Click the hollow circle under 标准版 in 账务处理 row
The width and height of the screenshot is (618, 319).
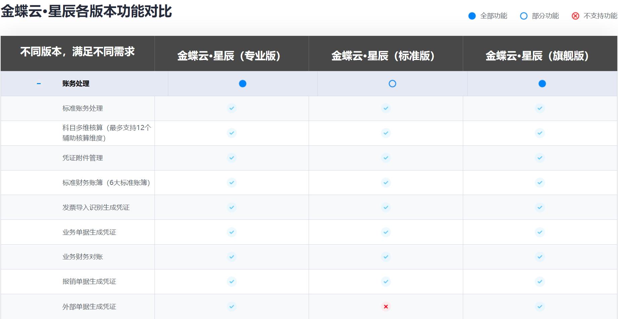pos(392,84)
